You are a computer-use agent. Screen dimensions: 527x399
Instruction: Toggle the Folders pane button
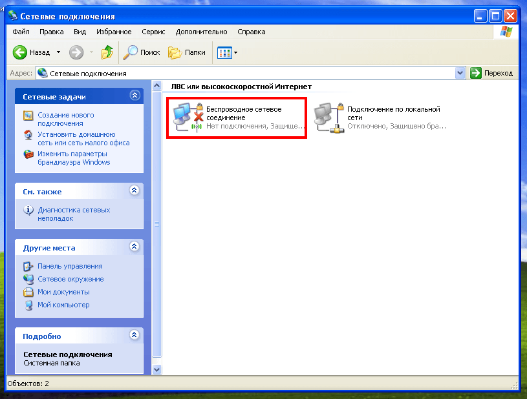pyautogui.click(x=186, y=52)
